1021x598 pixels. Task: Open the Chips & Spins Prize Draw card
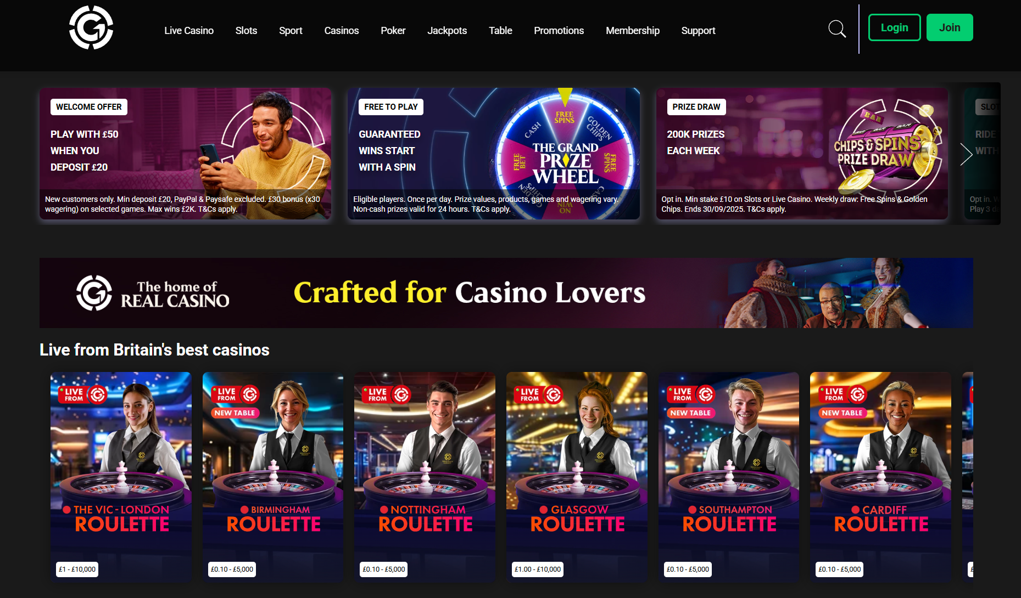(x=802, y=154)
